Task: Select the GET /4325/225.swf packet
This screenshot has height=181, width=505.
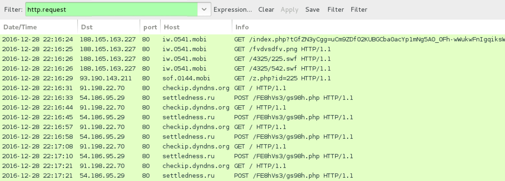Action: (x=252, y=59)
